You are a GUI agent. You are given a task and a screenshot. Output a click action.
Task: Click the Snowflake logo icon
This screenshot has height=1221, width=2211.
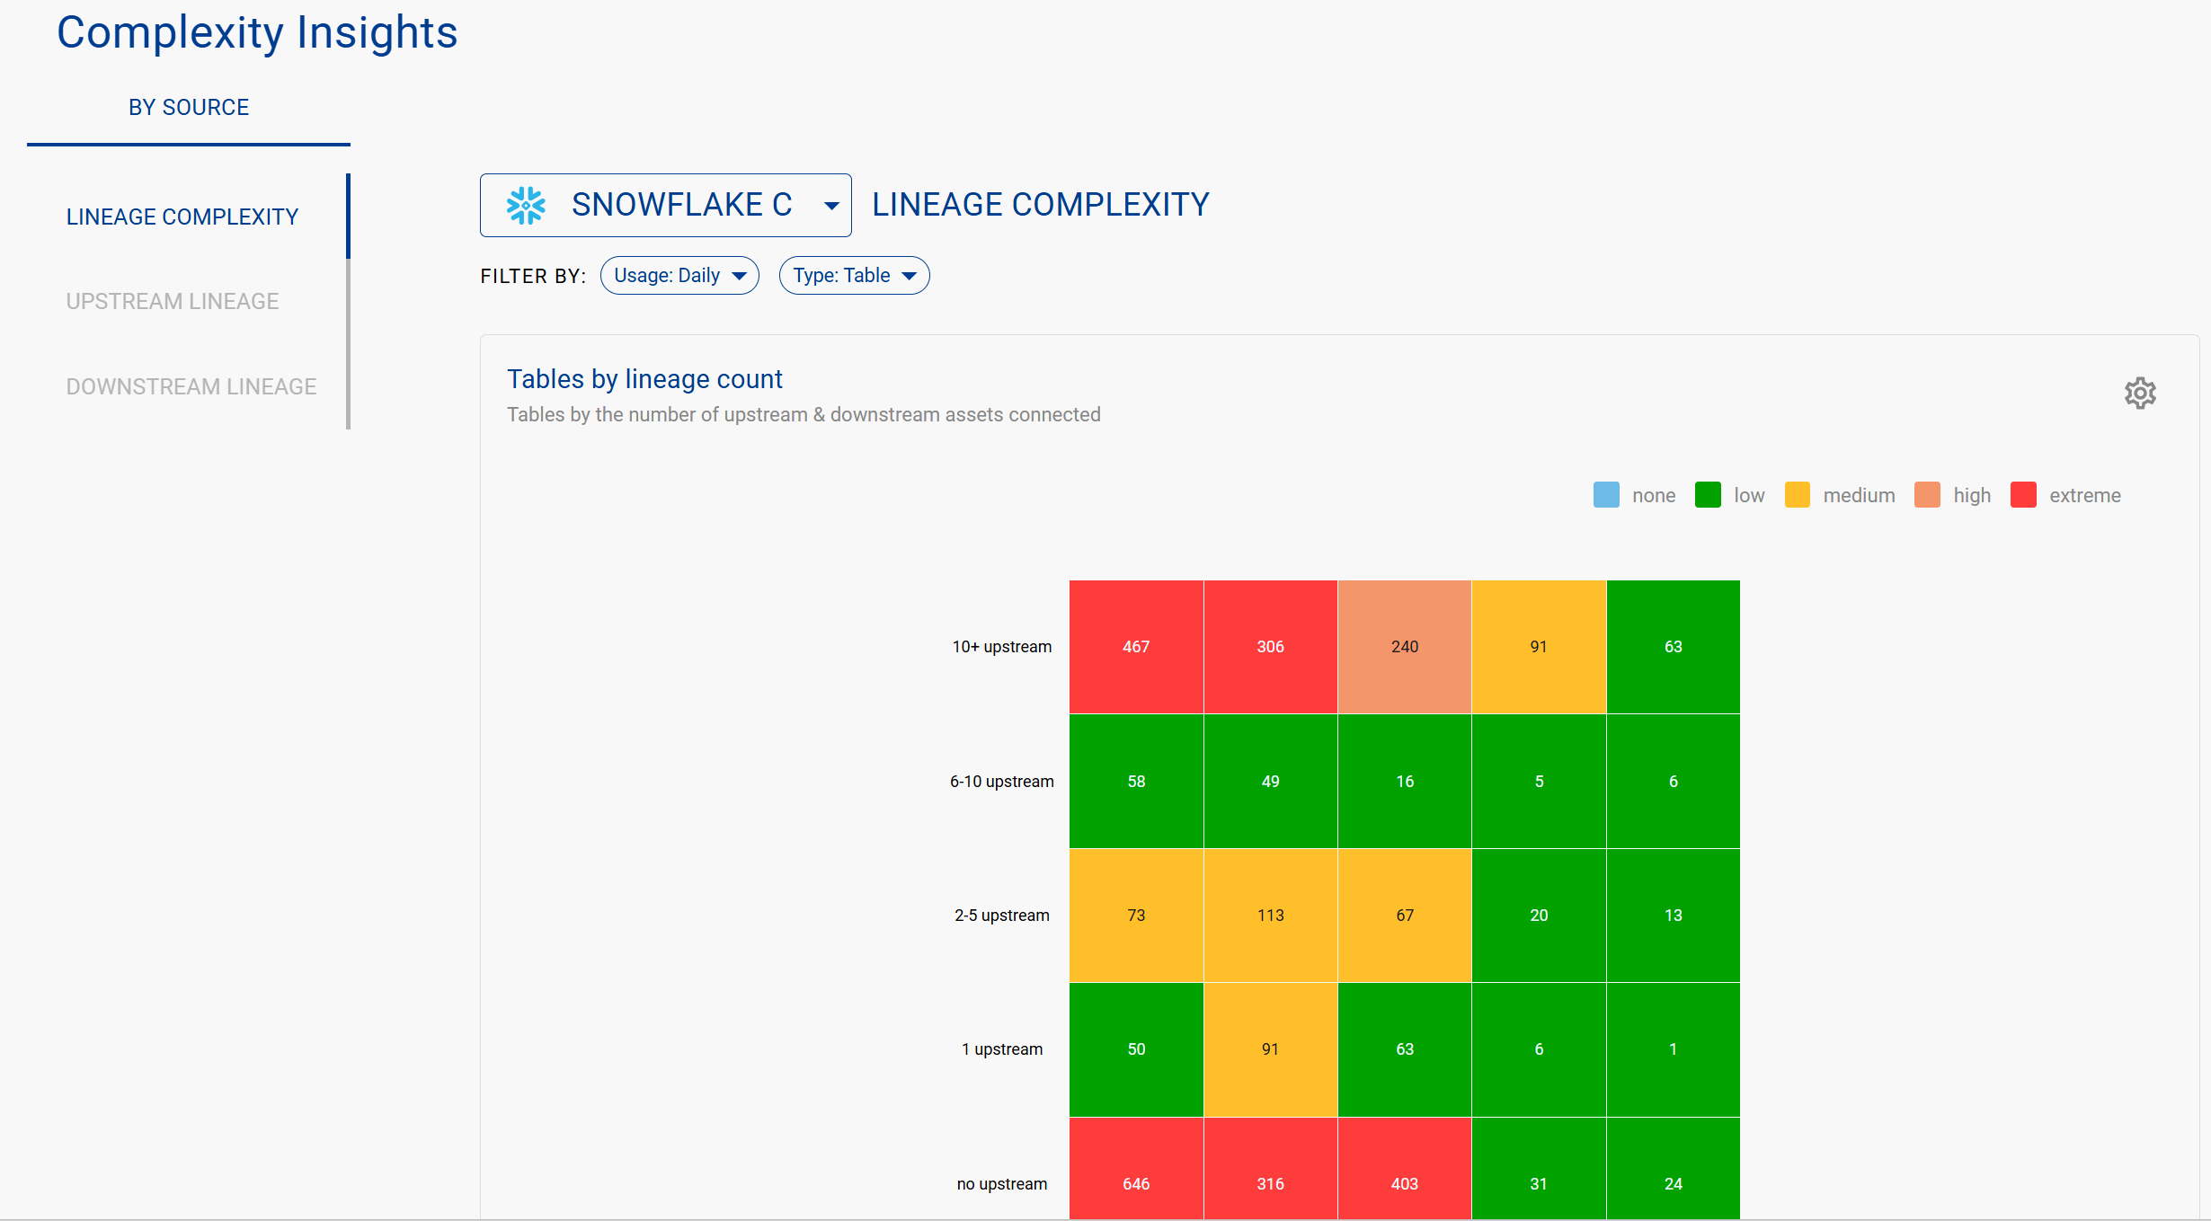point(526,206)
